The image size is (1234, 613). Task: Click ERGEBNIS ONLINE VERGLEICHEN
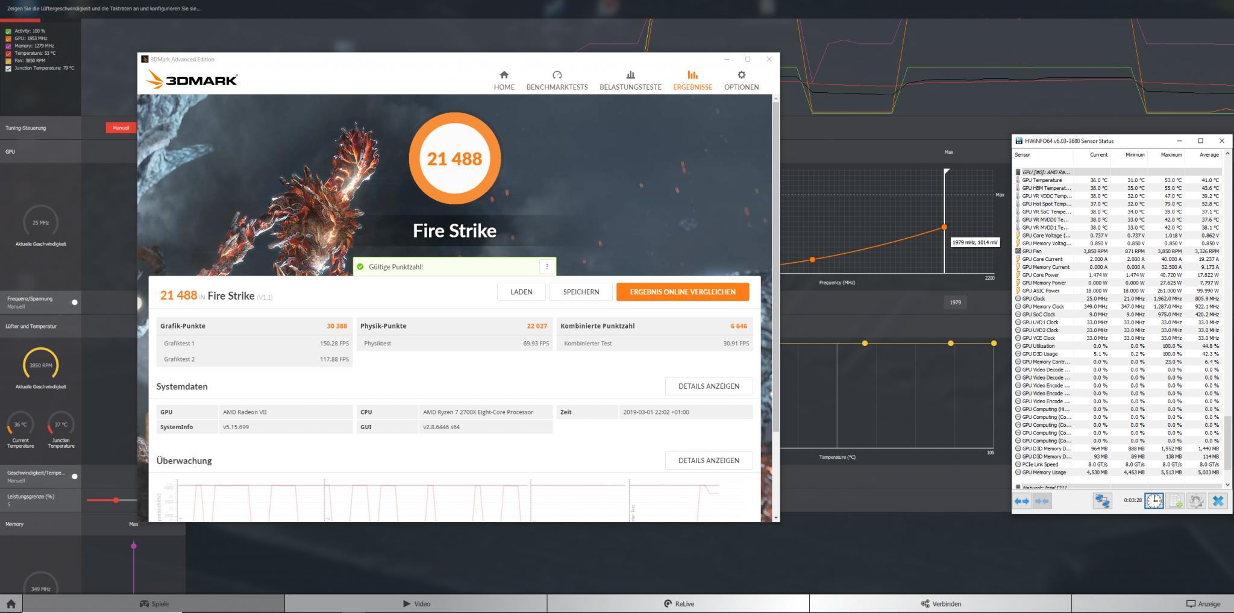pos(683,292)
